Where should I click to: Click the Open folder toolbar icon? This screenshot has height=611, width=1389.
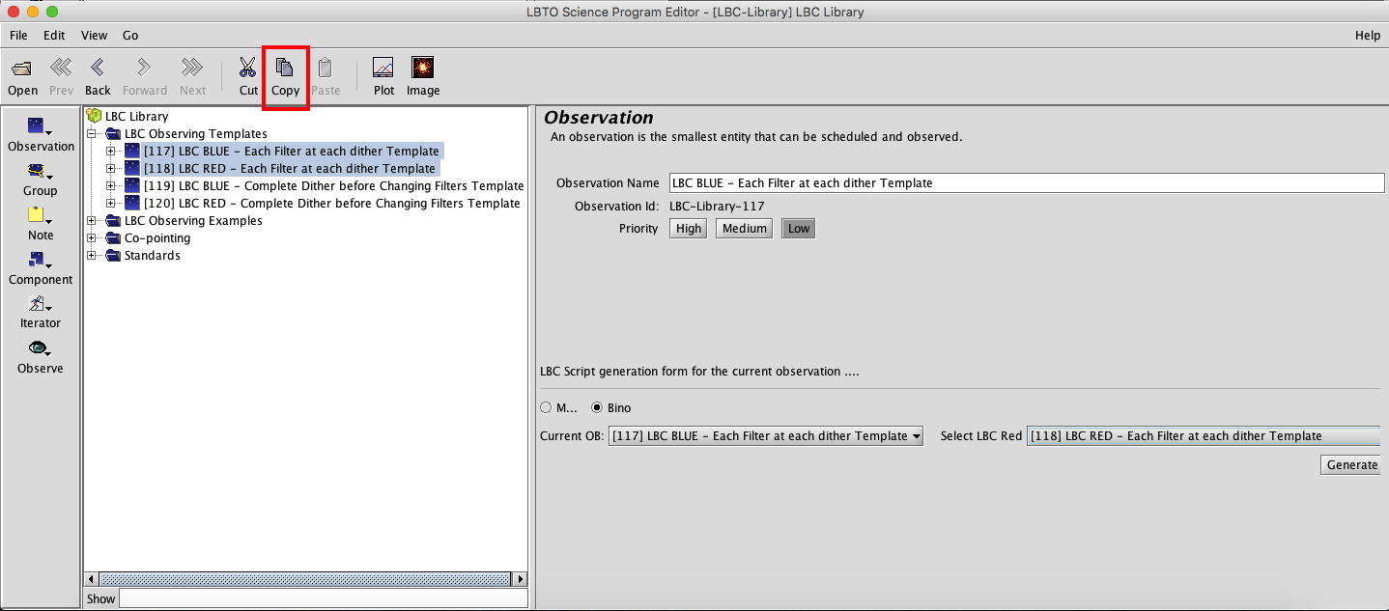(x=22, y=69)
